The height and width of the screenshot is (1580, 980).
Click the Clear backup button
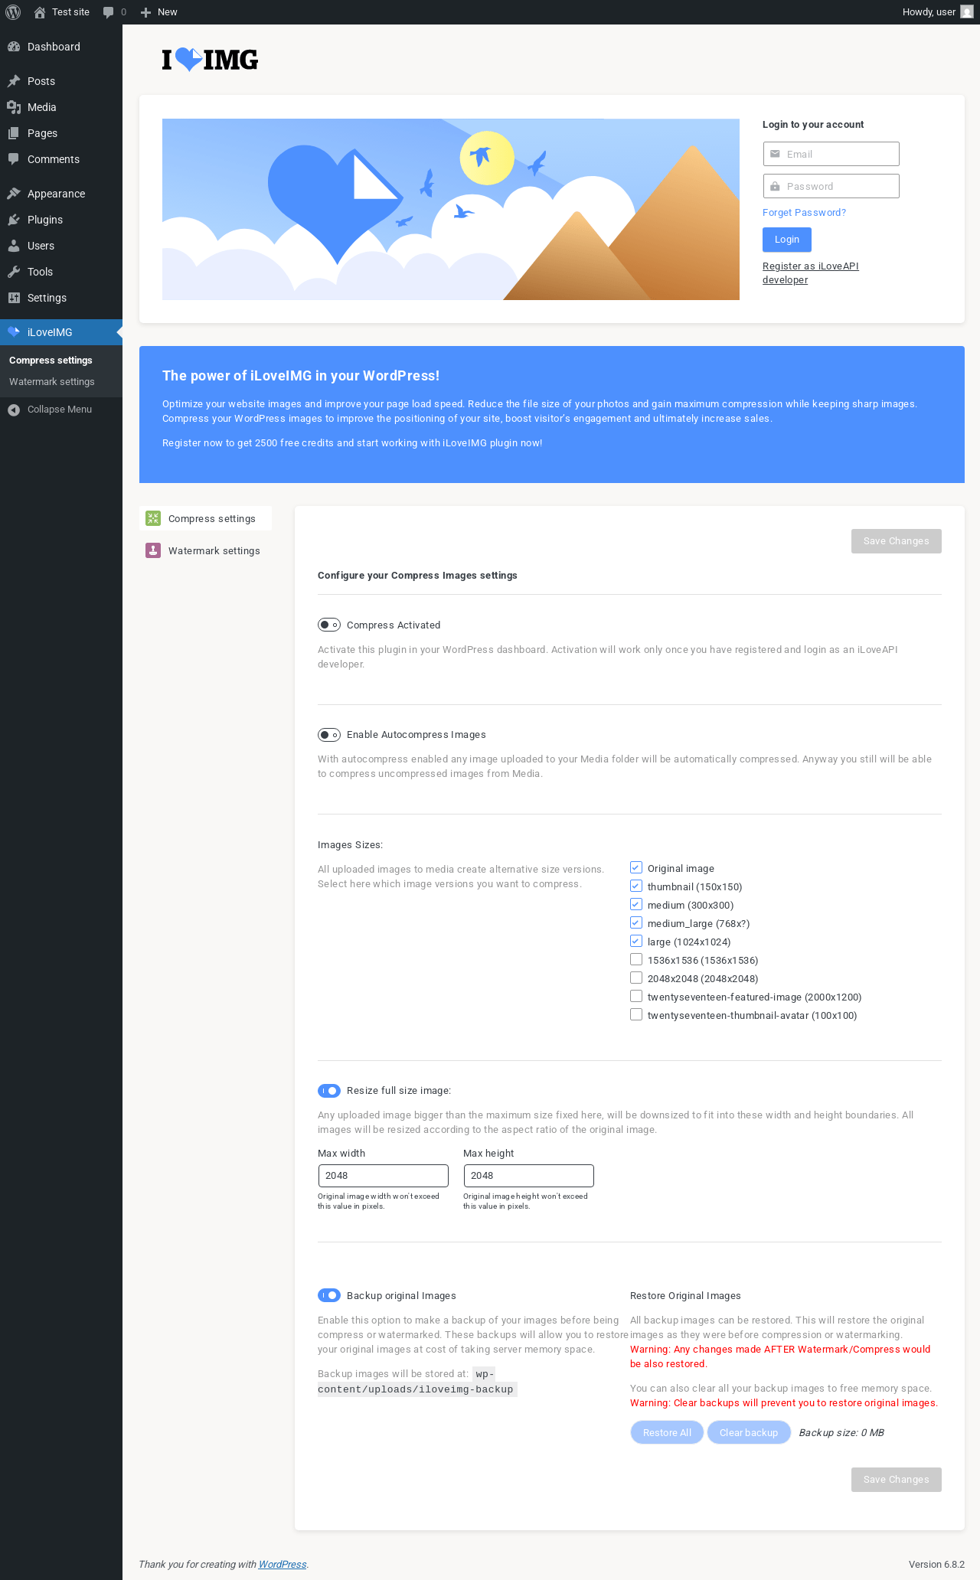pyautogui.click(x=749, y=1433)
